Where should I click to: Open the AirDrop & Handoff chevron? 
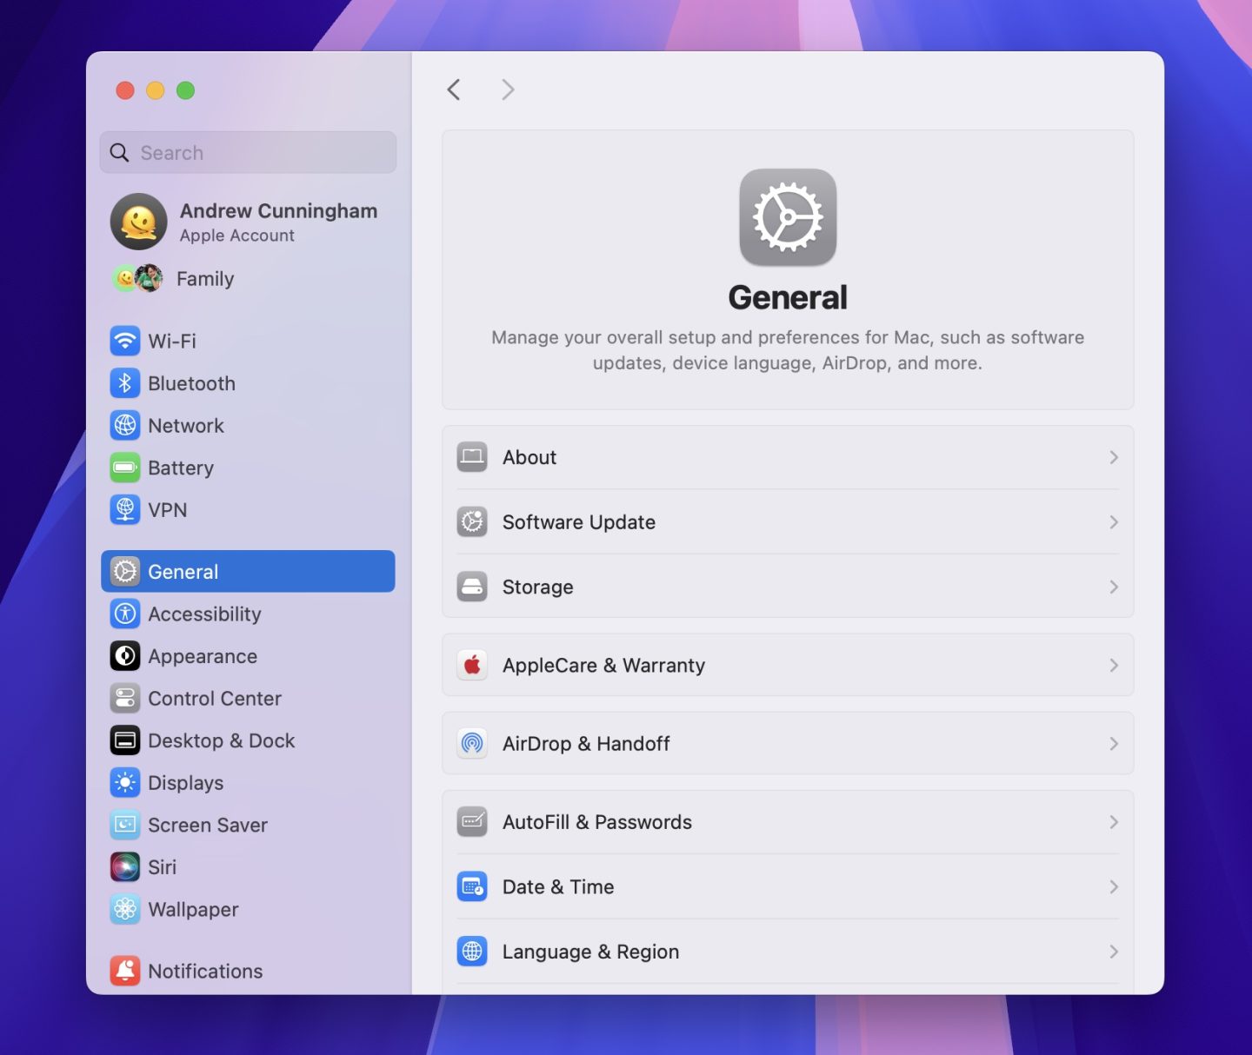[x=1113, y=744]
